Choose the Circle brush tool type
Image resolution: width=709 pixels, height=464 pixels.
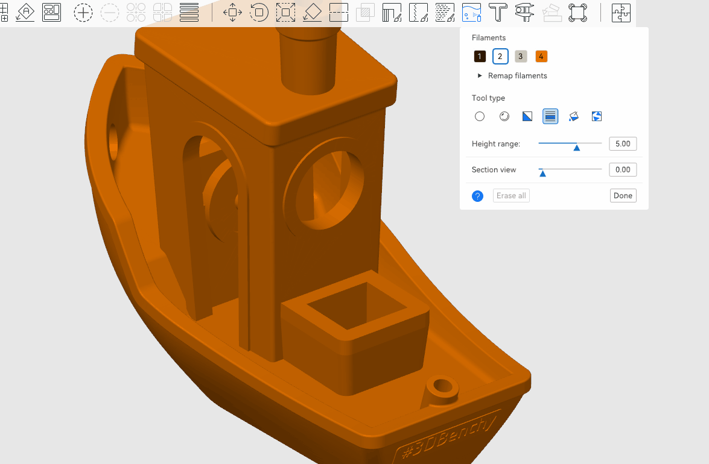click(x=480, y=116)
